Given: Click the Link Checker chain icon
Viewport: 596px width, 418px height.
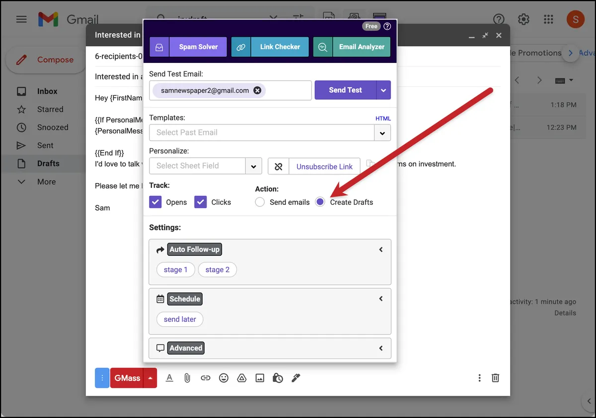Looking at the screenshot, I should (241, 47).
